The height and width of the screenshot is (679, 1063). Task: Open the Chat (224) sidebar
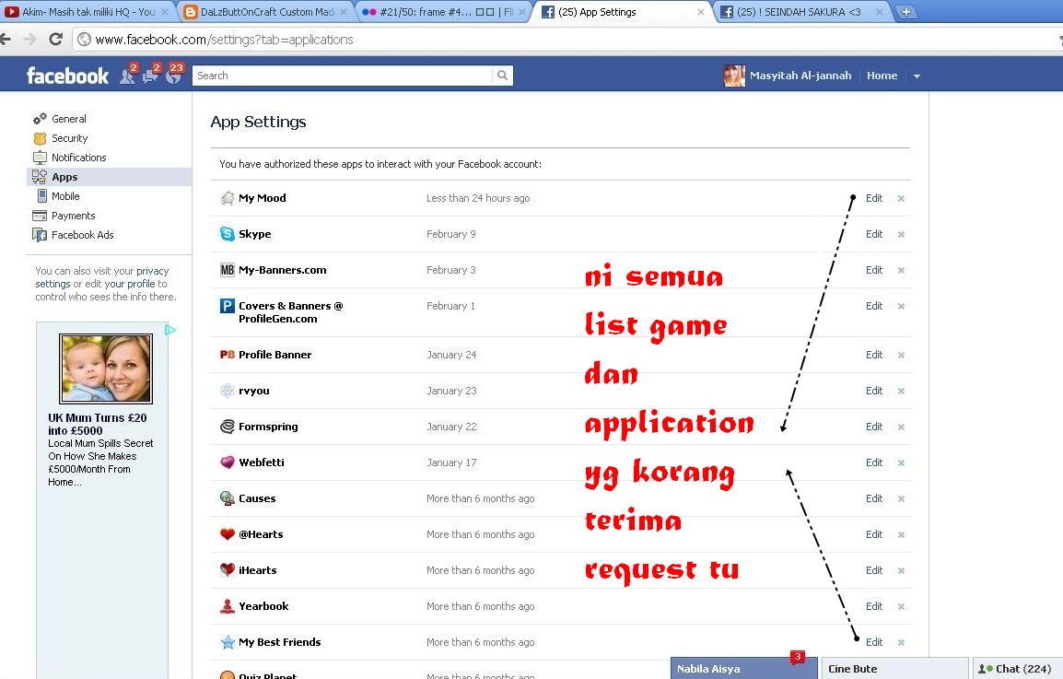[1017, 668]
